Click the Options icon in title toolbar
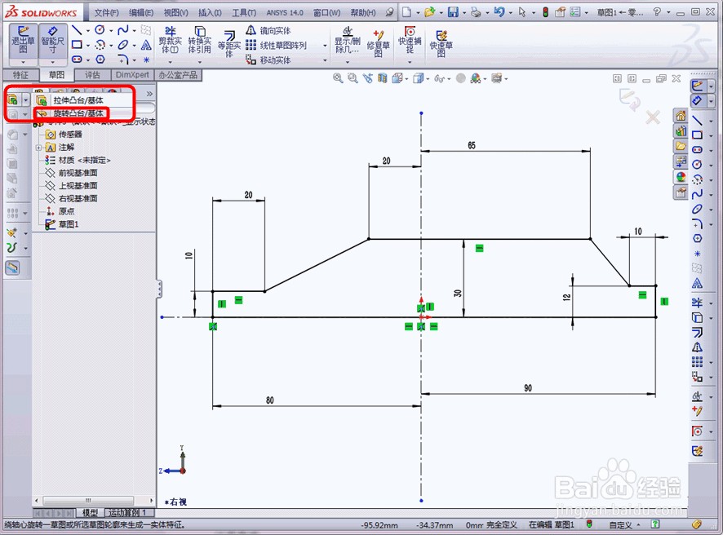This screenshot has height=535, width=723. point(575,12)
